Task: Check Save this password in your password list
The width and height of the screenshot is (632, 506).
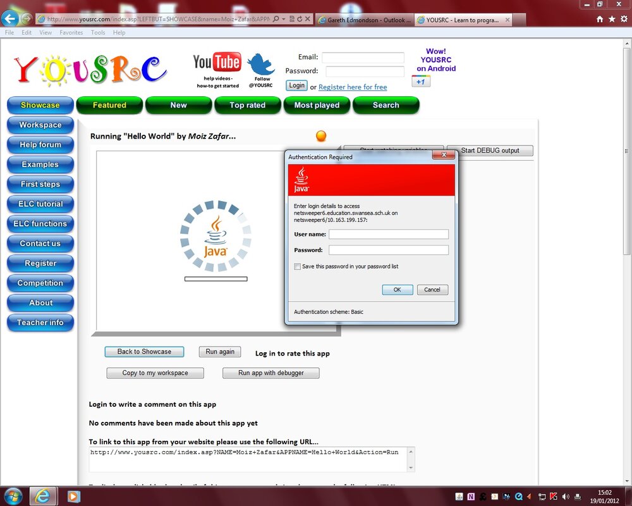Action: (298, 267)
